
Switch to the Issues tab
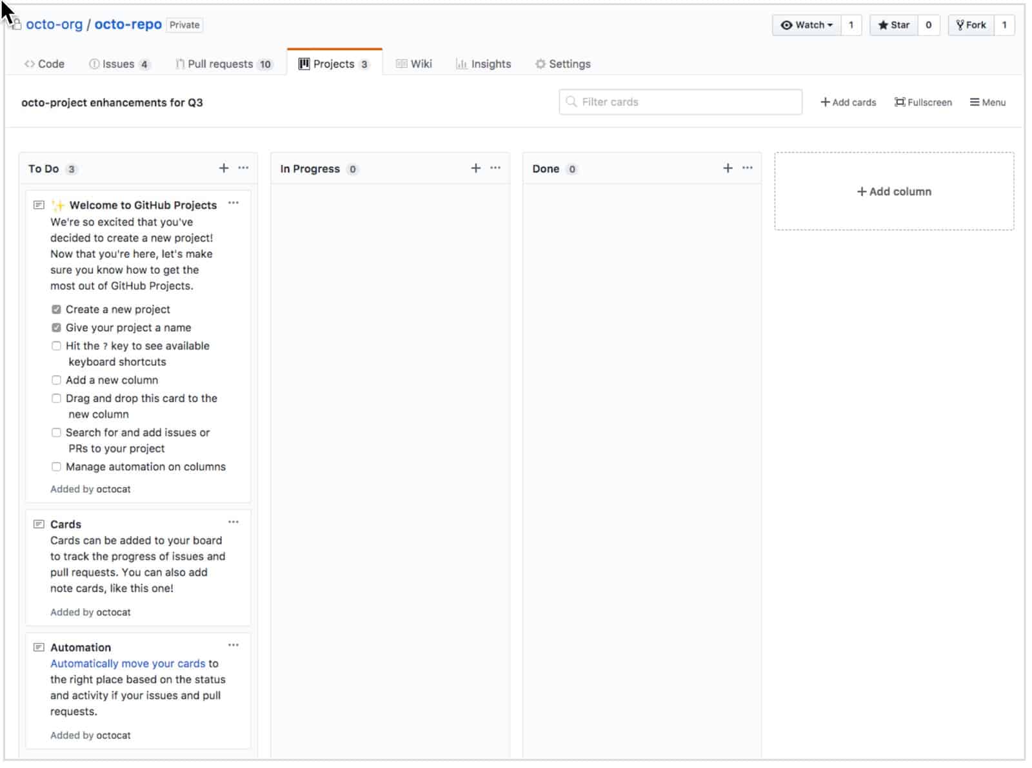119,64
